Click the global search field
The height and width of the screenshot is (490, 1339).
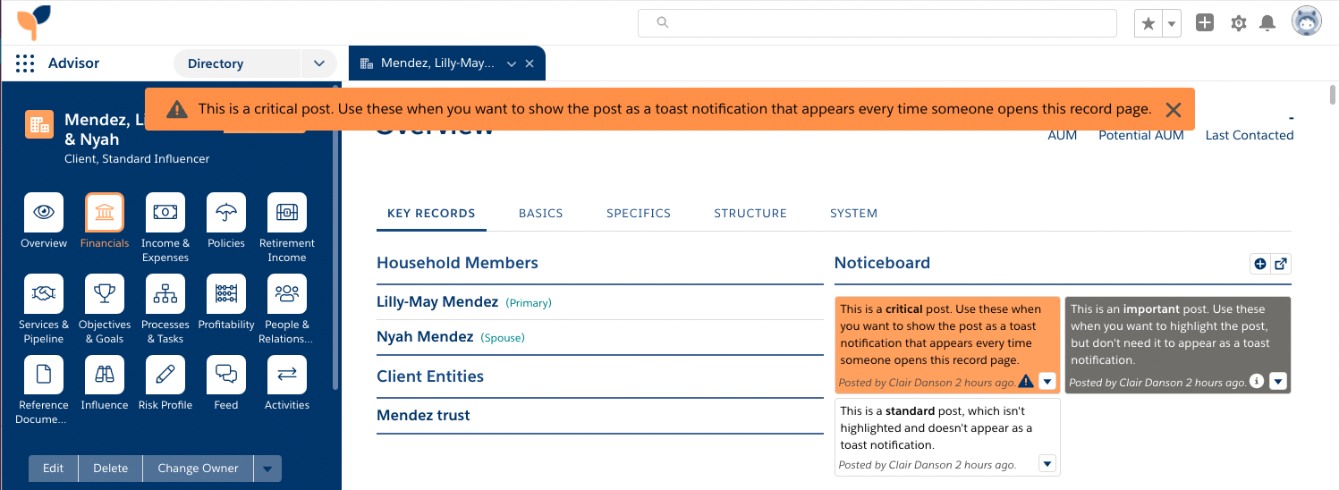(877, 23)
